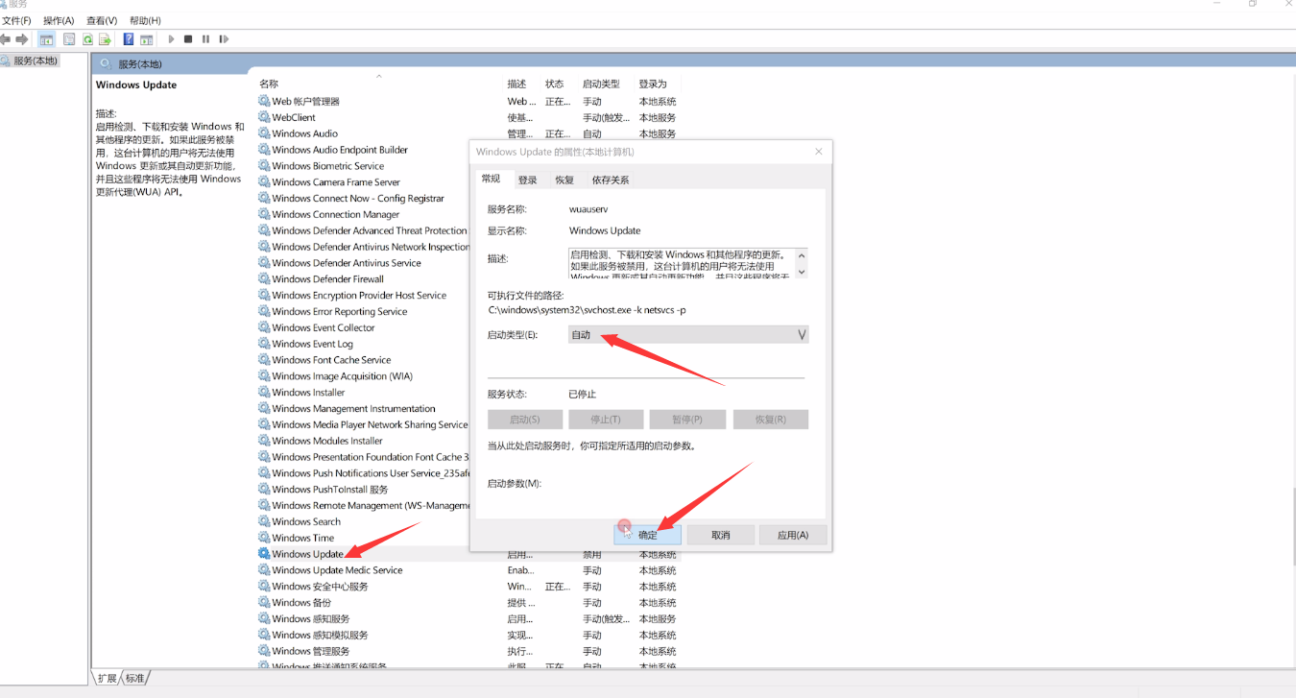Viewport: 1296px width, 698px height.
Task: Open the Properties toolbar icon
Action: pyautogui.click(x=69, y=39)
